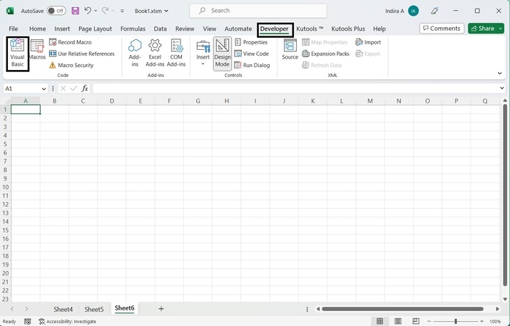Open the Macros dialog
Image resolution: width=510 pixels, height=326 pixels.
click(x=37, y=50)
